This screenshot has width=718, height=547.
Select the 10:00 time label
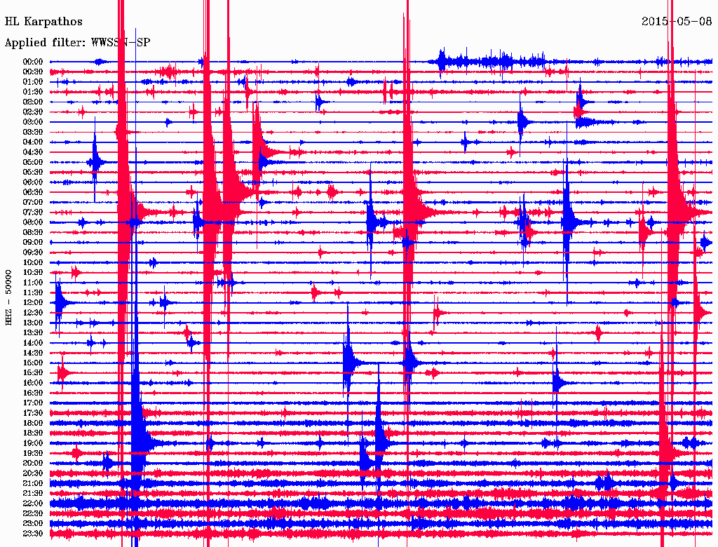point(33,262)
